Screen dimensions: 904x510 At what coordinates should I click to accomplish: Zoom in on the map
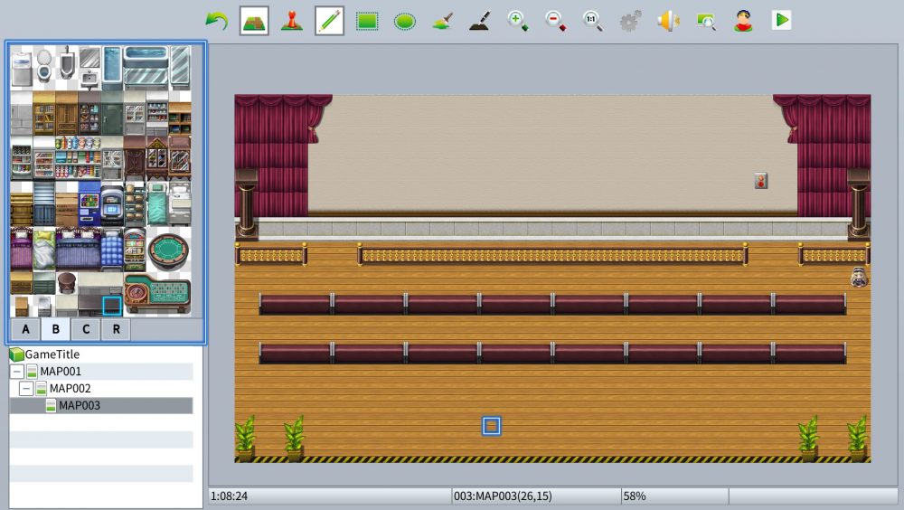[x=518, y=21]
